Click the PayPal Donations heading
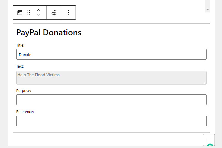The width and height of the screenshot is (222, 148). pos(49,33)
